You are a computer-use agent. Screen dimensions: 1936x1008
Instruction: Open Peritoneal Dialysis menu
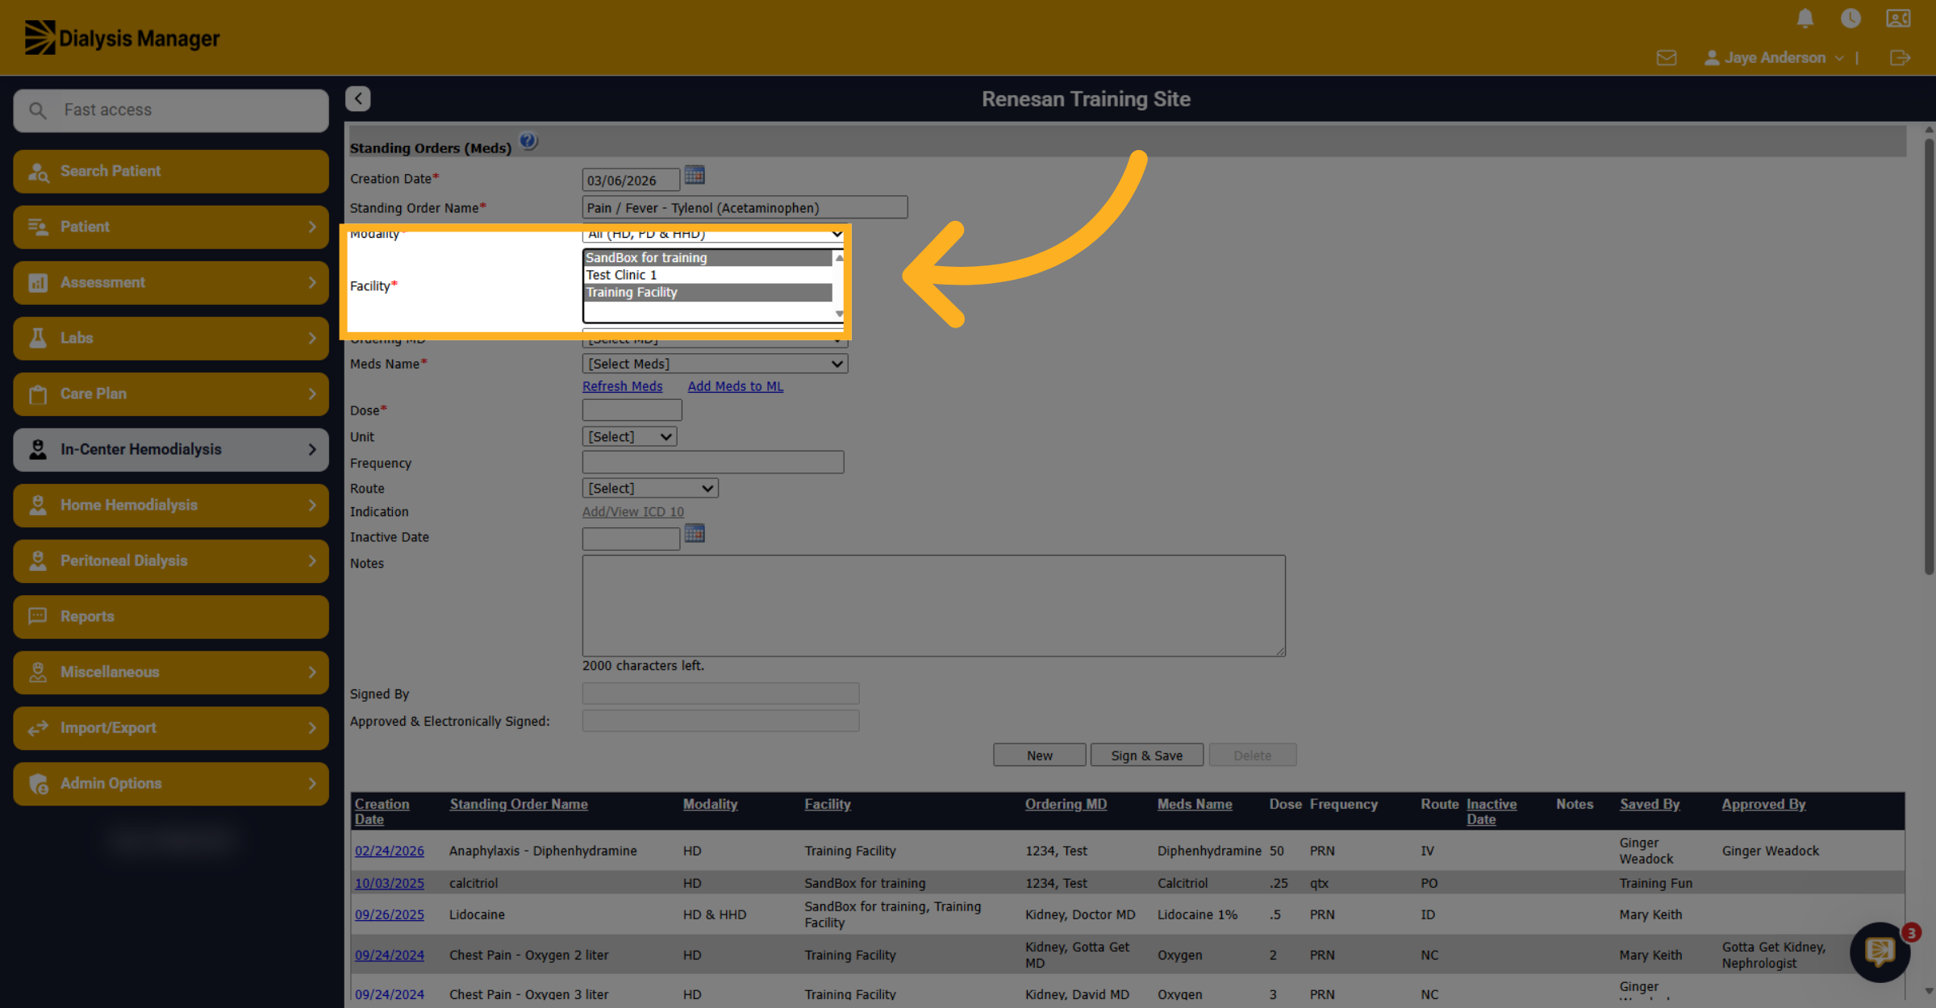tap(171, 560)
